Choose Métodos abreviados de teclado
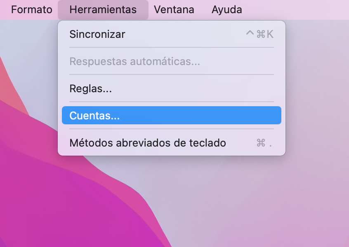 [x=172, y=142]
